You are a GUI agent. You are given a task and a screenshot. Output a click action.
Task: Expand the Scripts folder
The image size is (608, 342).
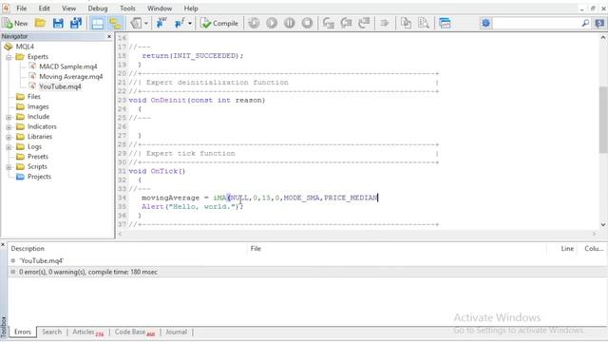[x=9, y=167]
